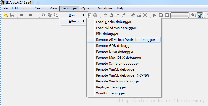
Task: Select Replayer debugger
Action: tap(124, 87)
